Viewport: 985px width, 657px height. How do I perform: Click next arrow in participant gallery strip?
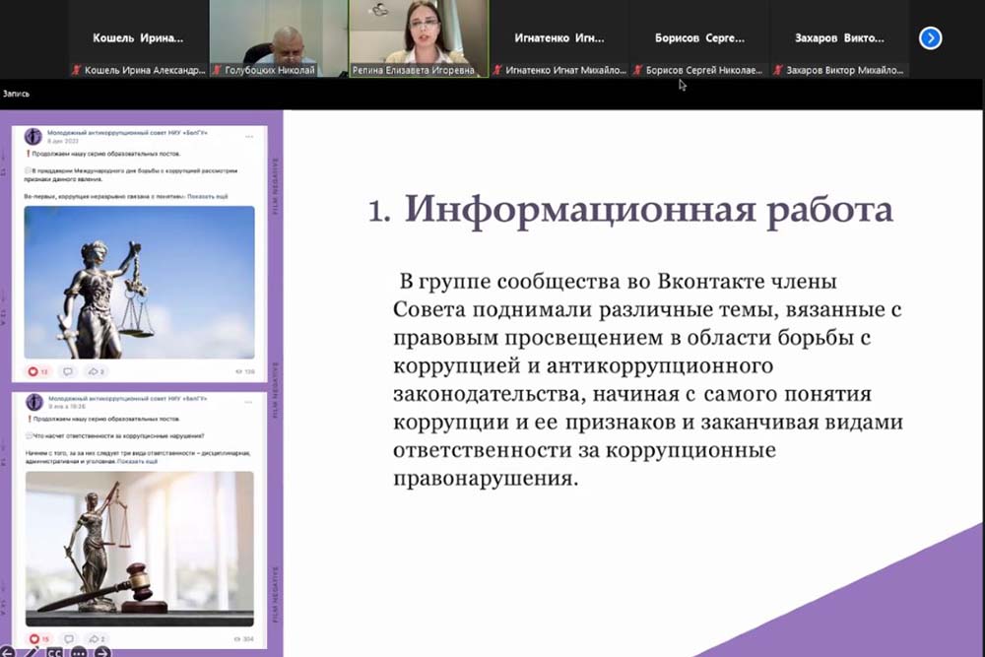click(930, 38)
